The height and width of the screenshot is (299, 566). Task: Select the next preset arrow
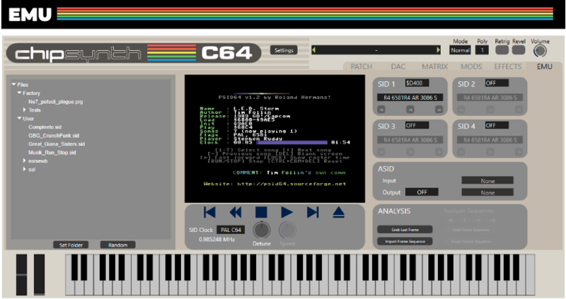(x=438, y=49)
